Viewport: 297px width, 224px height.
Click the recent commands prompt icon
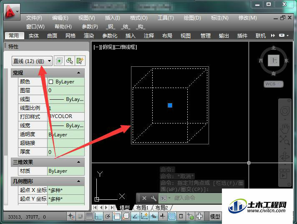164,198
